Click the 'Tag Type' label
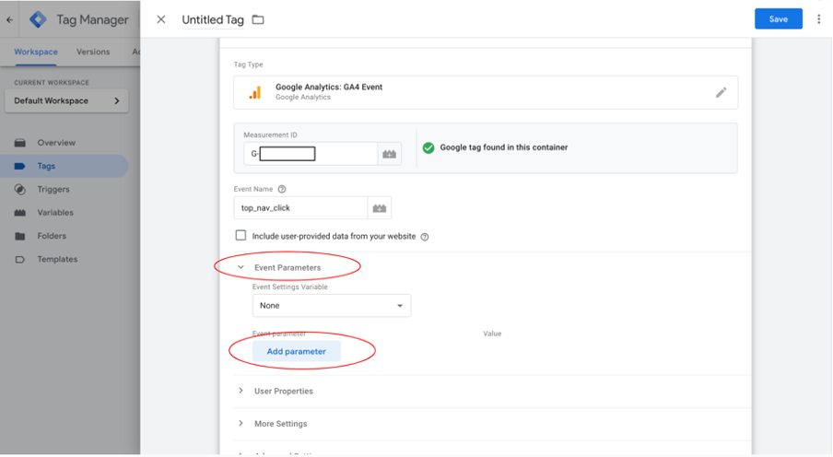Screen dimensions: 833x457 pos(248,64)
